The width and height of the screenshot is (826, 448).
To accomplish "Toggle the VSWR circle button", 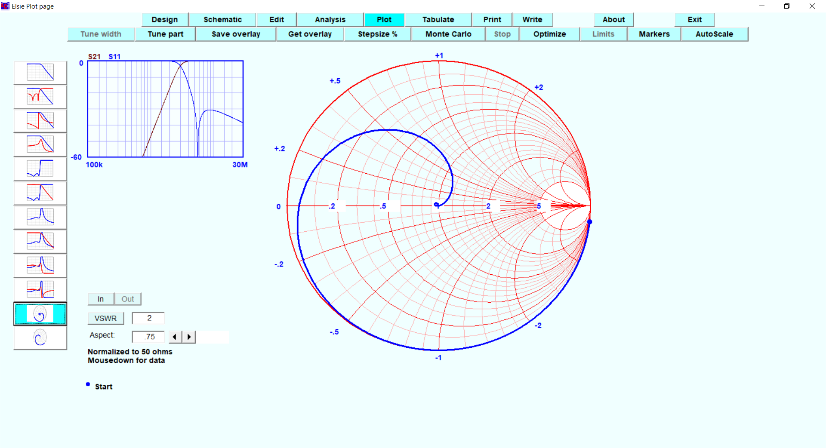I will [106, 318].
